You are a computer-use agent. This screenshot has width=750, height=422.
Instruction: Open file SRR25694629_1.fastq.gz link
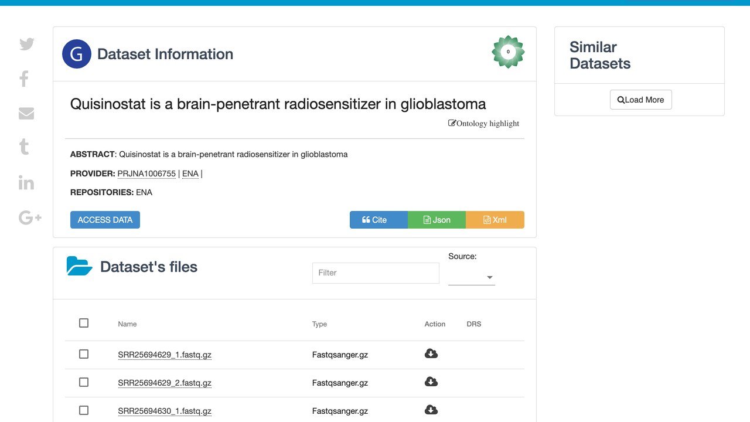(x=165, y=355)
